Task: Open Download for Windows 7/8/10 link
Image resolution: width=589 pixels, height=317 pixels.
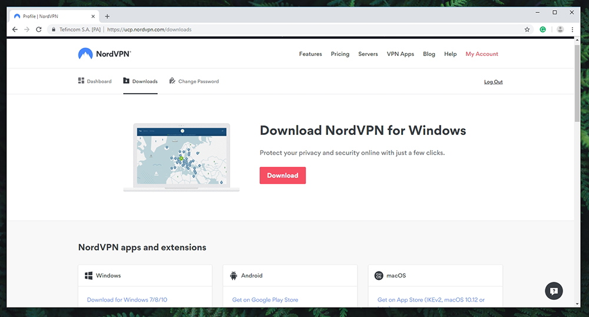Action: coord(127,300)
